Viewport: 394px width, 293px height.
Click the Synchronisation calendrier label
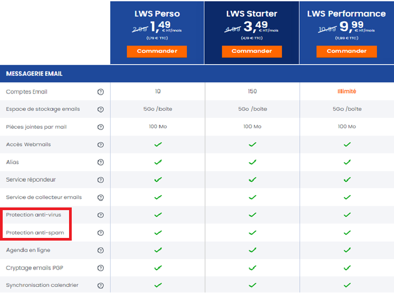pos(42,285)
